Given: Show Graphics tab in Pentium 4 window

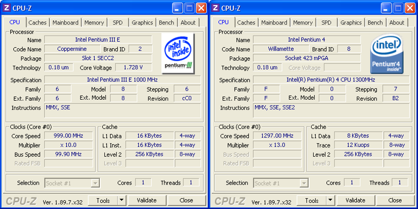Looking at the screenshot, I should point(351,23).
